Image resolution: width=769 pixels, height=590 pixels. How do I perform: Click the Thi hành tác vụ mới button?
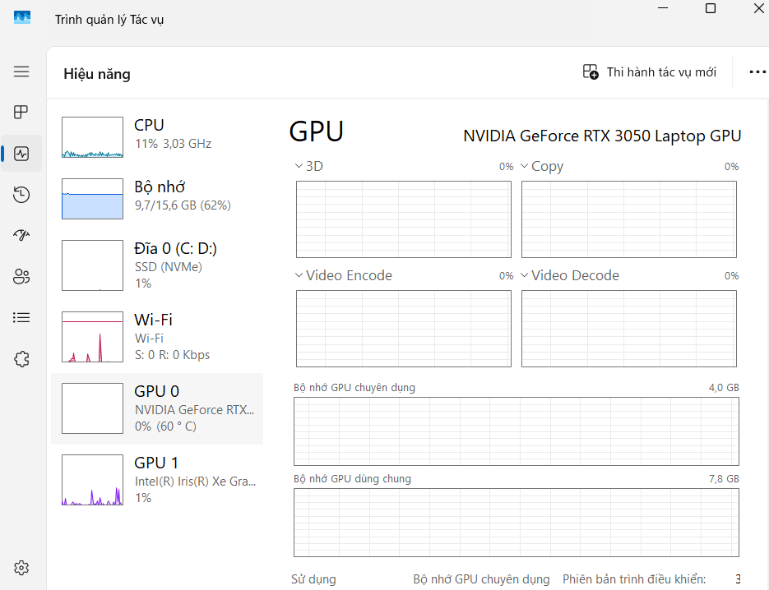649,72
